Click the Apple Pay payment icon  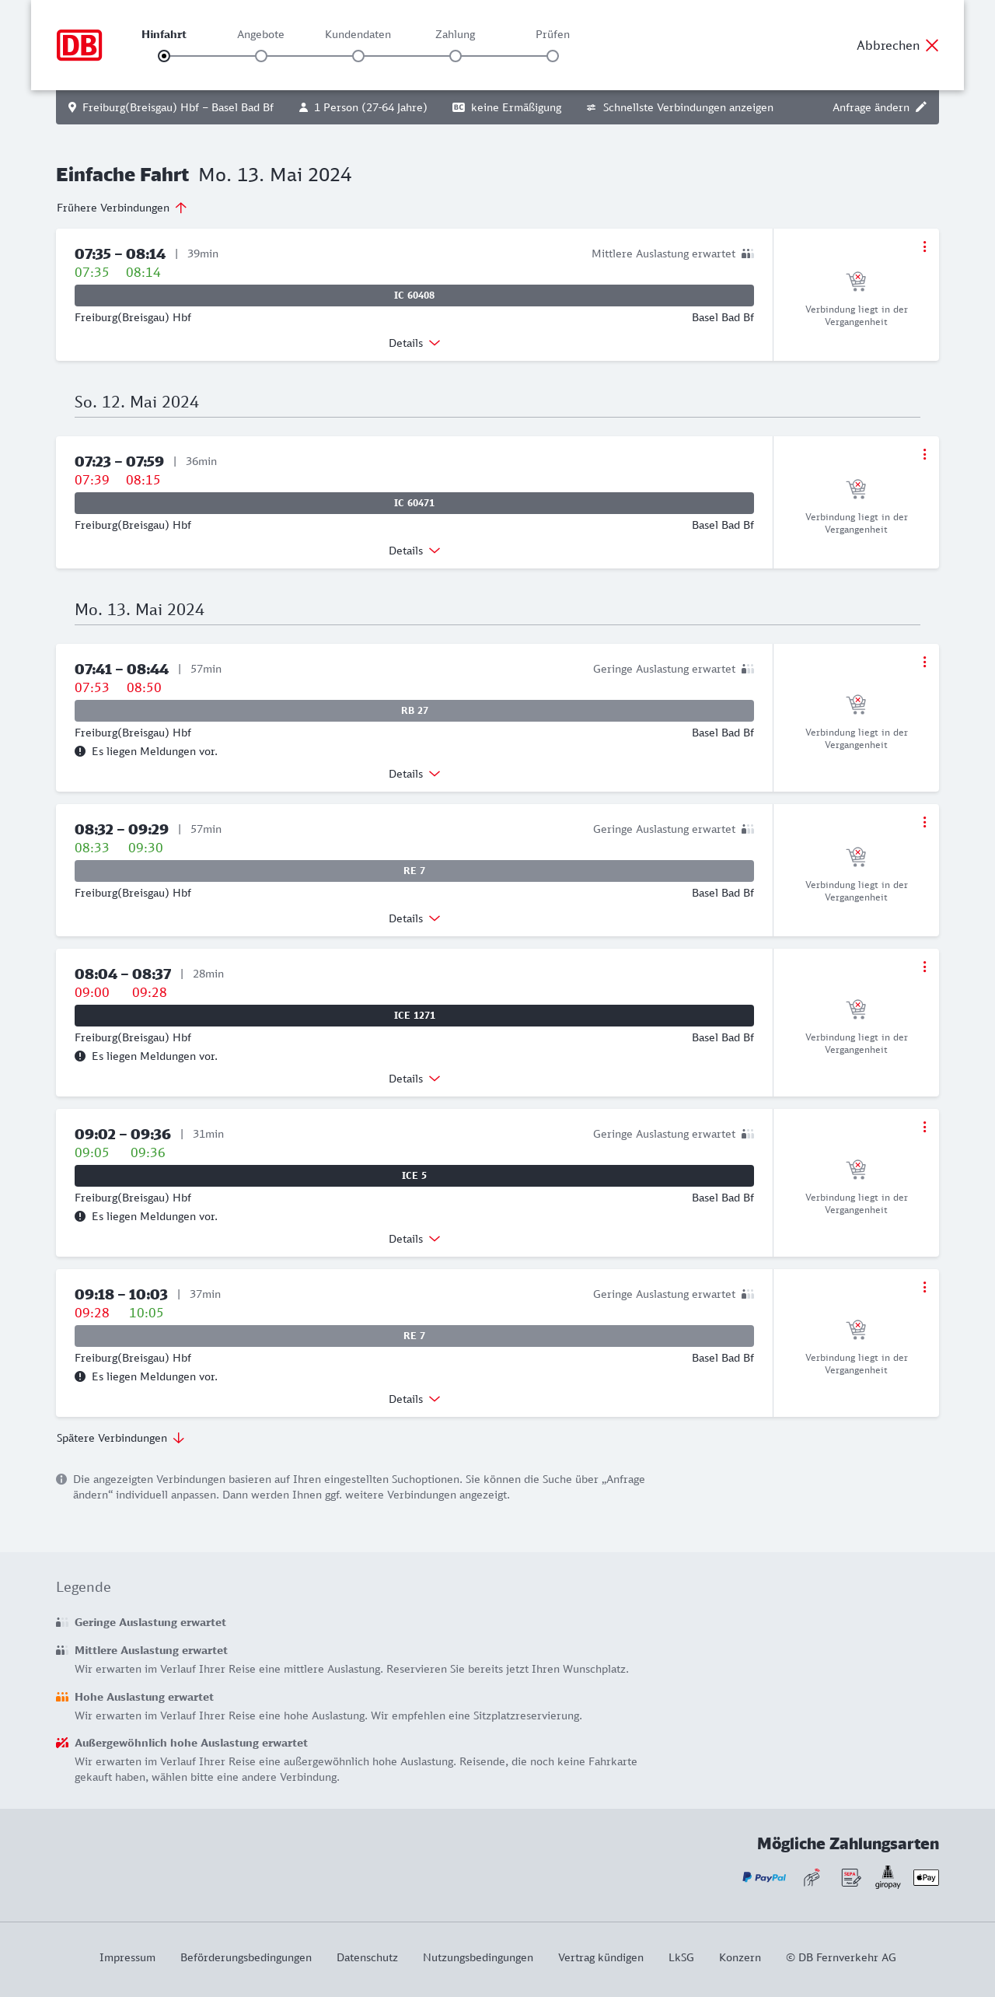tap(926, 1877)
